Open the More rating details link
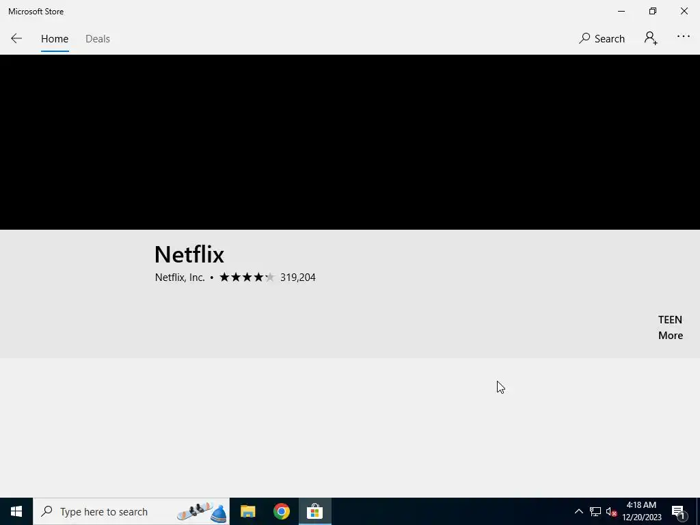The height and width of the screenshot is (525, 700). pos(671,335)
